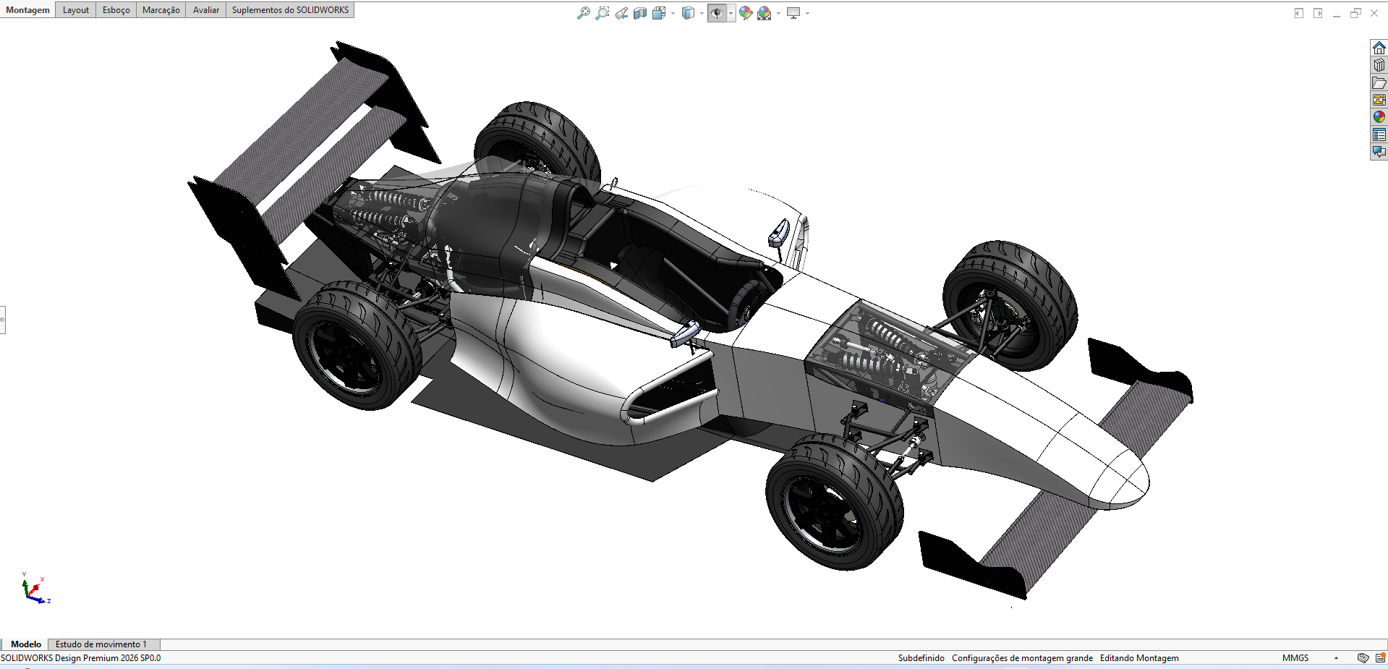The width and height of the screenshot is (1388, 669).
Task: Open the SOLIDWORKS Forum chat pane
Action: tap(1379, 152)
